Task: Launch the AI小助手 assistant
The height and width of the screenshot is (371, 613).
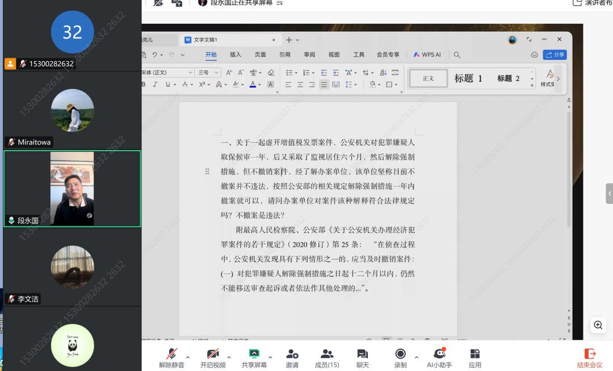Action: click(x=439, y=356)
